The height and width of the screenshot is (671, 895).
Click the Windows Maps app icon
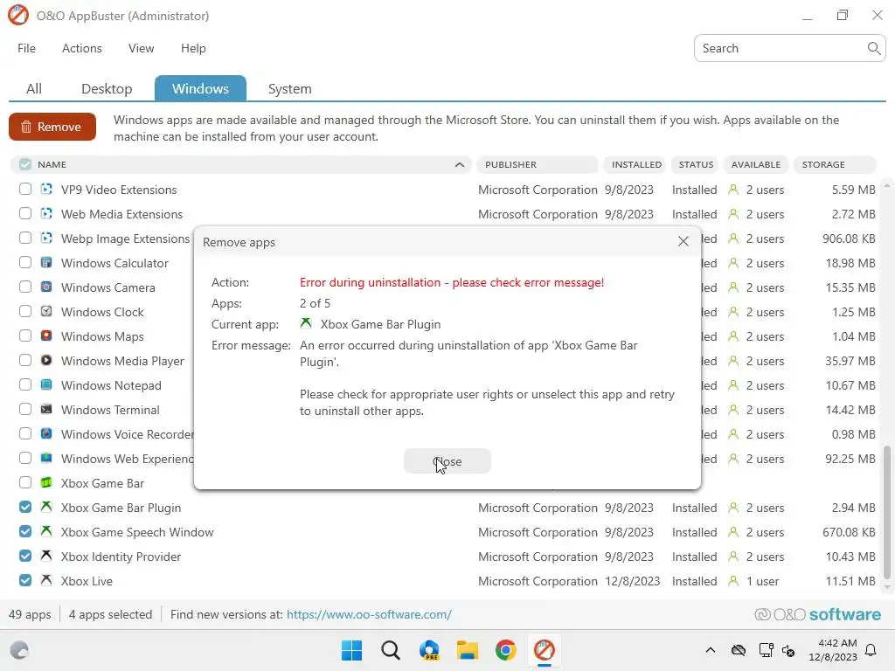[46, 336]
